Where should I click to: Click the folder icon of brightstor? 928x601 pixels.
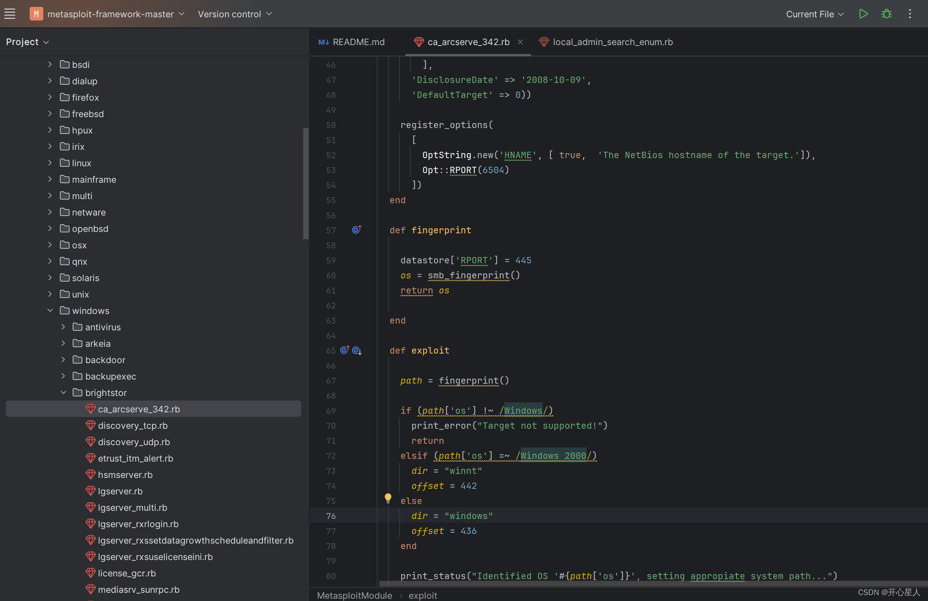[78, 392]
